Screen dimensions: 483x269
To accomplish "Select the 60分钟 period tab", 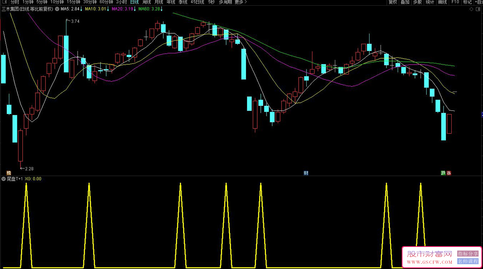I will click(x=107, y=2).
